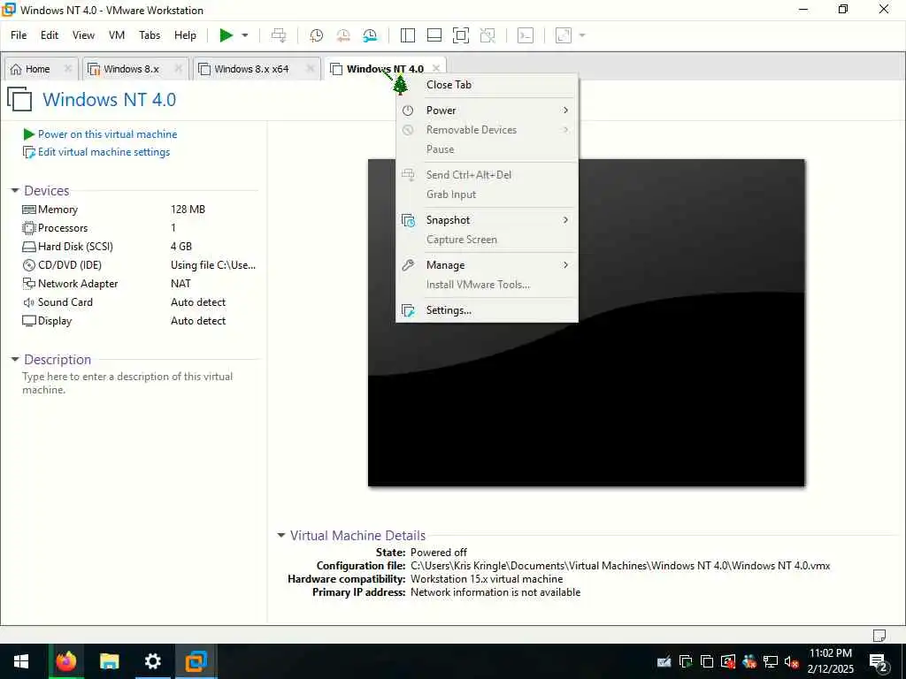This screenshot has height=679, width=906.
Task: Click the Send Ctrl+Alt+Del toolbar icon
Action: pyautogui.click(x=279, y=35)
